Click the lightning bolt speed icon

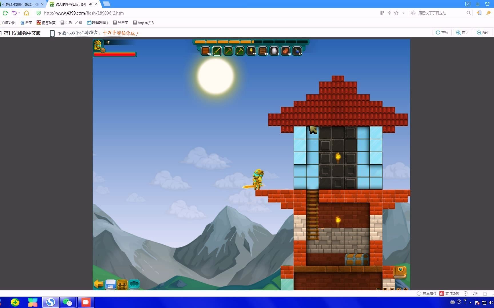(x=389, y=13)
